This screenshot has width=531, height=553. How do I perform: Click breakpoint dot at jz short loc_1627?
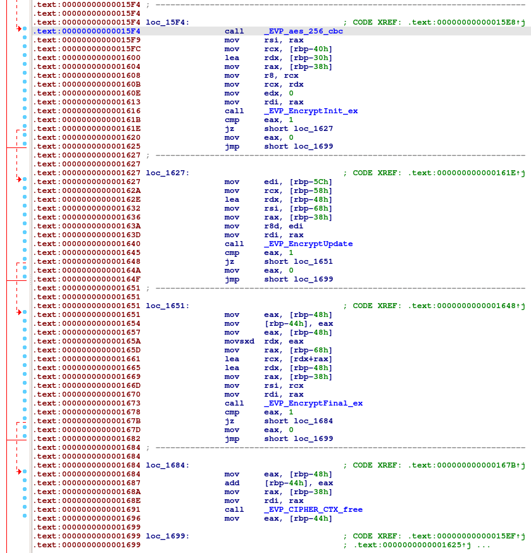coord(24,128)
